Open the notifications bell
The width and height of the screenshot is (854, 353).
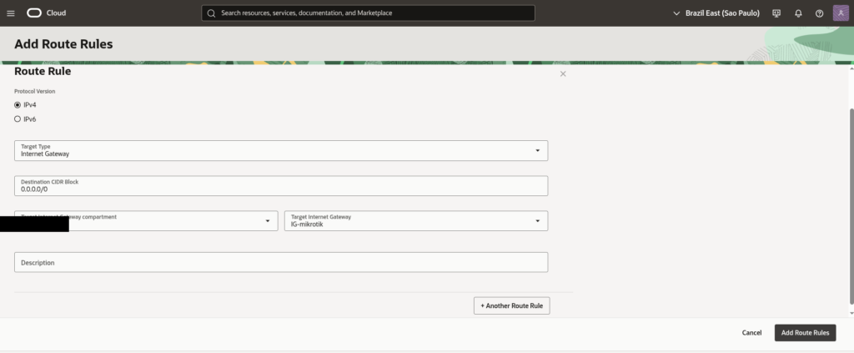(798, 13)
